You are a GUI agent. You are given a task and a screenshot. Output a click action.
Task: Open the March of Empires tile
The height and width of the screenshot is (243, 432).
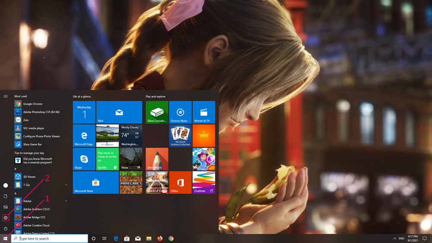(x=157, y=183)
